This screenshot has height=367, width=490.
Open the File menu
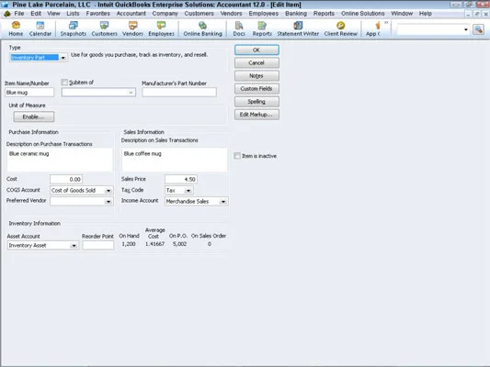19,14
